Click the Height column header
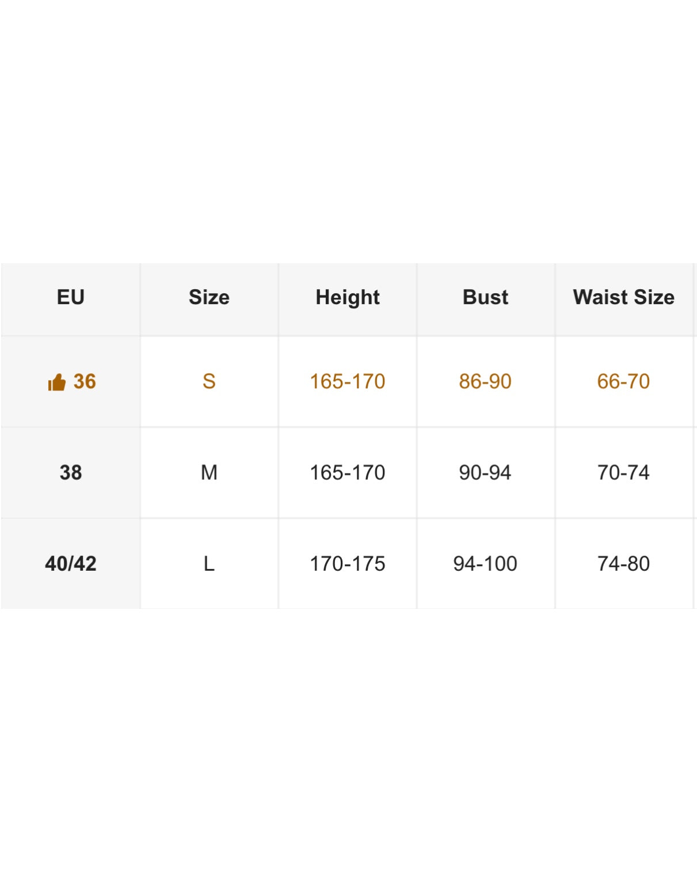 (x=348, y=297)
